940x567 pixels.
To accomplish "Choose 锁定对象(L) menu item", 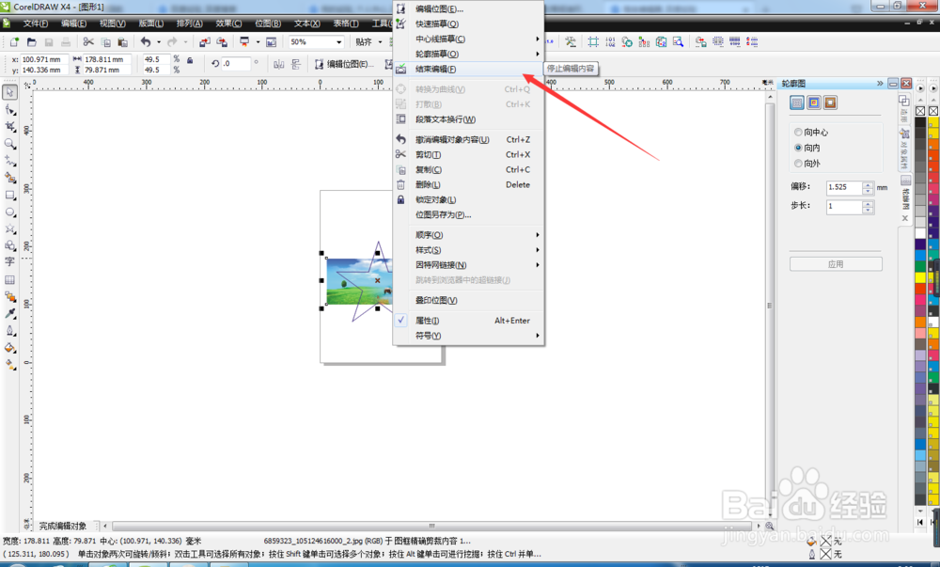I will tap(468, 199).
